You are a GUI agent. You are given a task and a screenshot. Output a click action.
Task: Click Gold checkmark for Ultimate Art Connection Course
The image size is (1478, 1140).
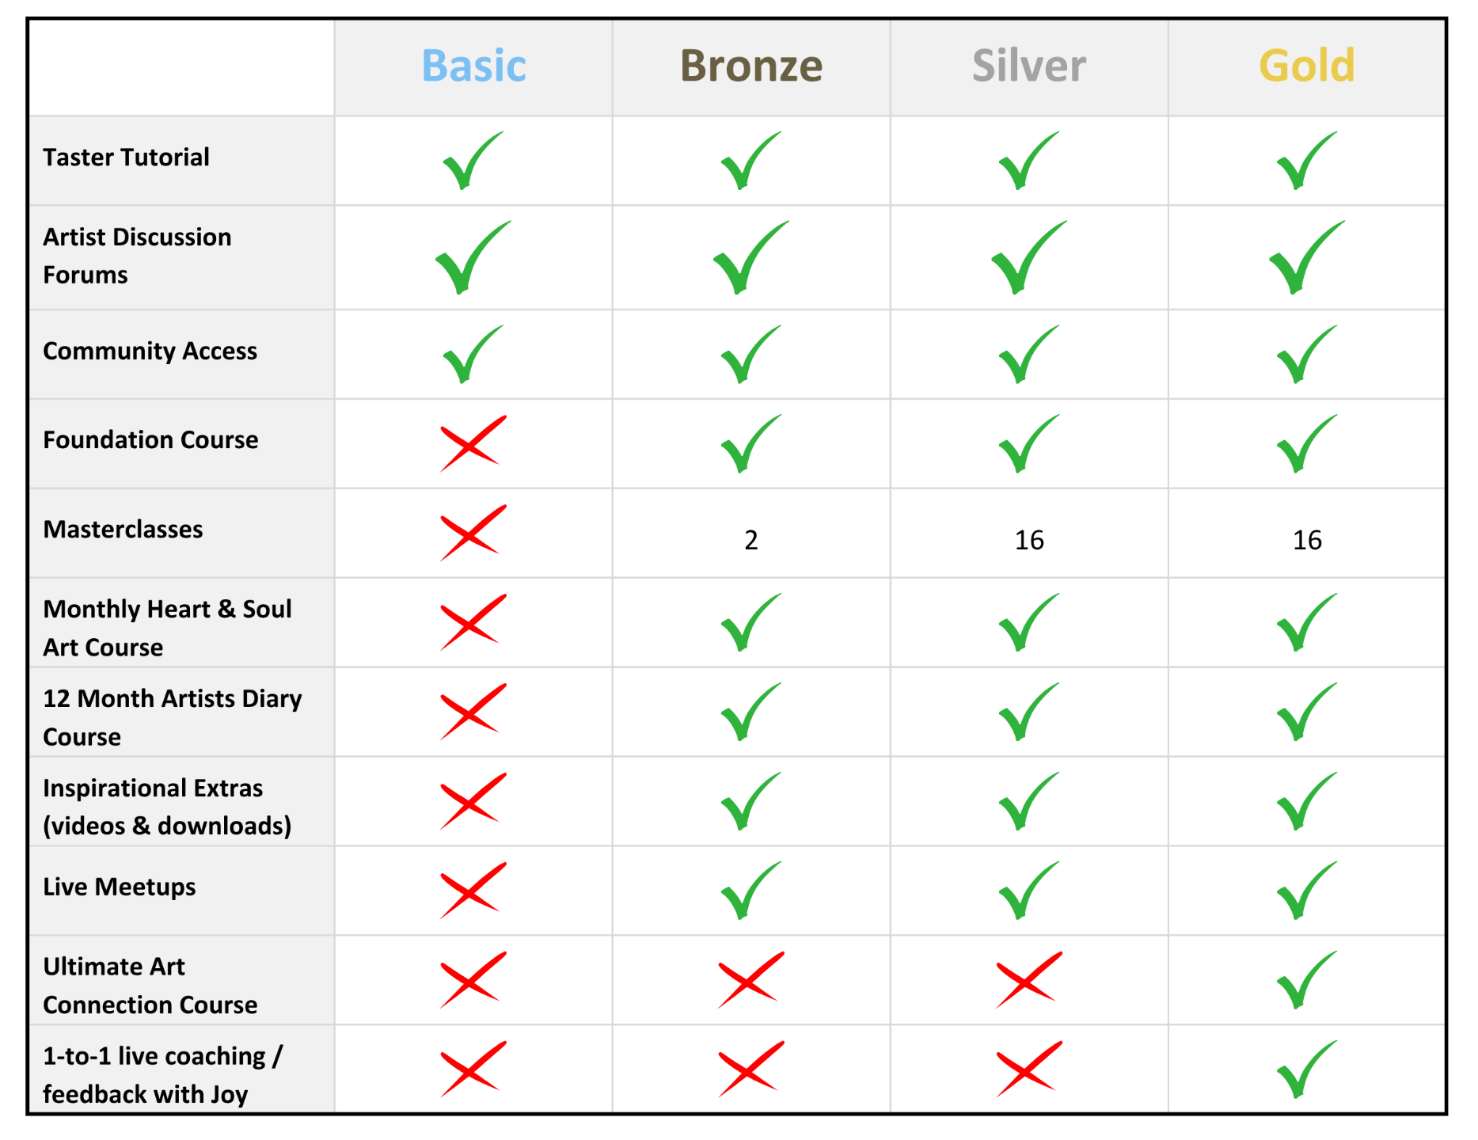[x=1307, y=980]
